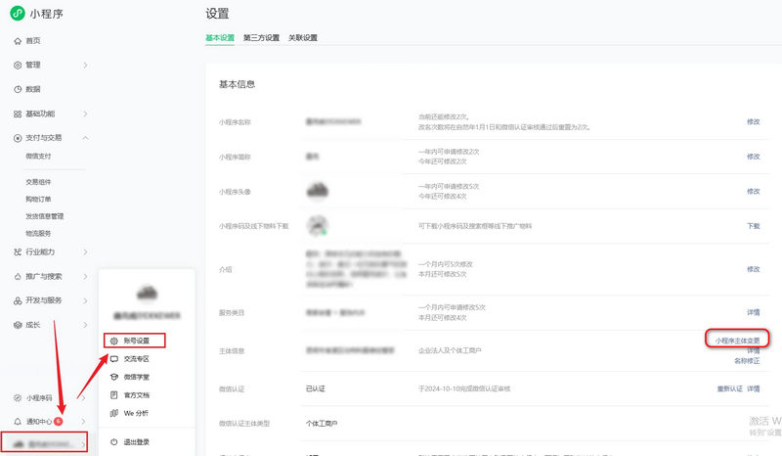This screenshot has width=782, height=456.
Task: Click 退出登录 power icon to log out
Action: [114, 442]
